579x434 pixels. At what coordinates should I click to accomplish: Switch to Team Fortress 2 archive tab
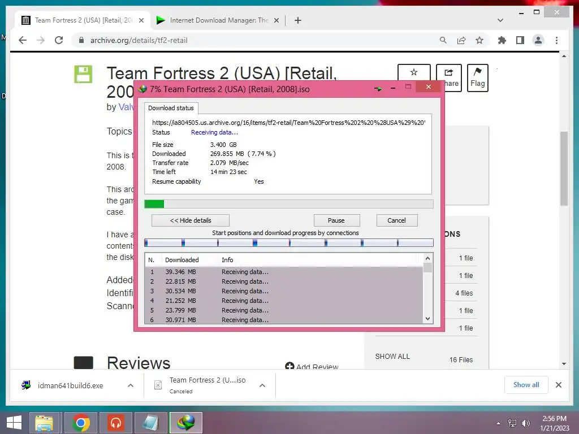coord(83,20)
